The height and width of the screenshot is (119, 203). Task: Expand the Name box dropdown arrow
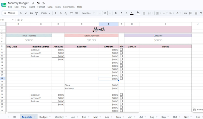pos(13,20)
